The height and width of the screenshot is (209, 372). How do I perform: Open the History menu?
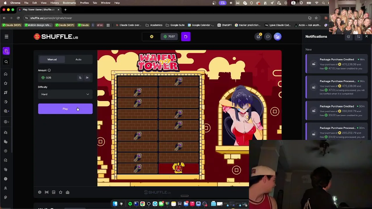[55, 3]
